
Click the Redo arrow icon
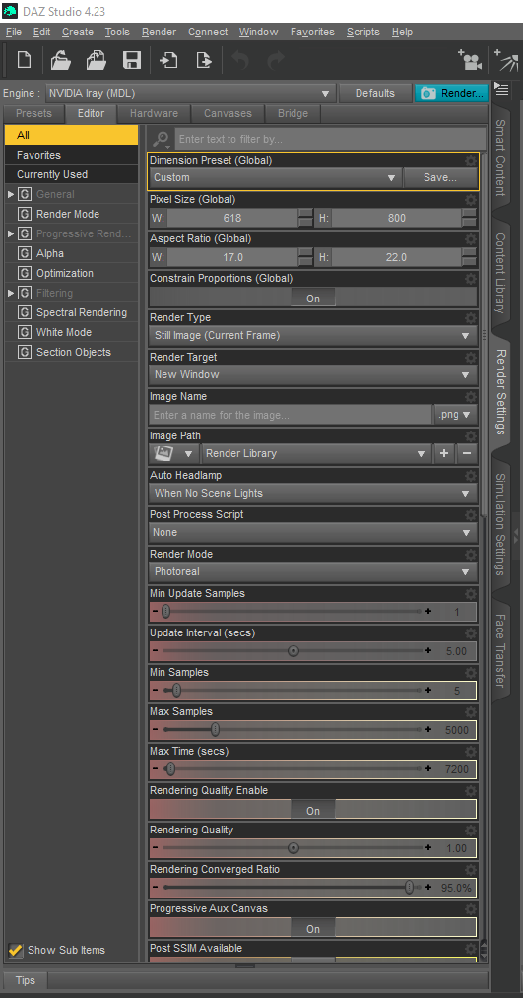click(276, 60)
